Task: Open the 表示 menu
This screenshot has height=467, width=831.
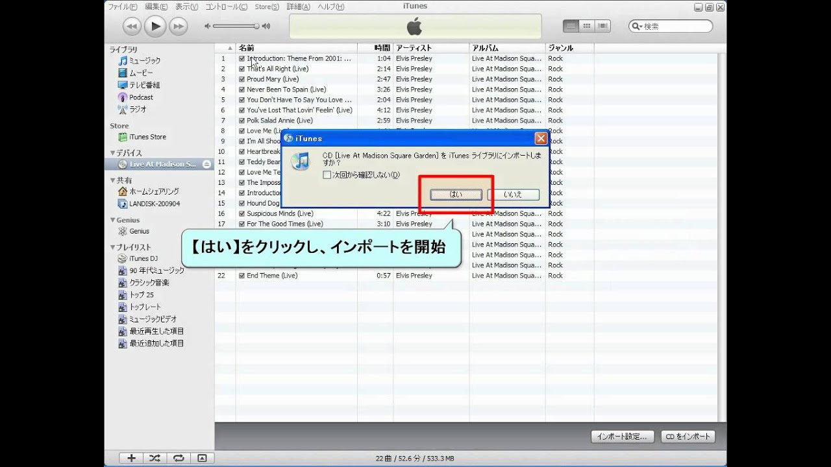Action: (x=187, y=6)
